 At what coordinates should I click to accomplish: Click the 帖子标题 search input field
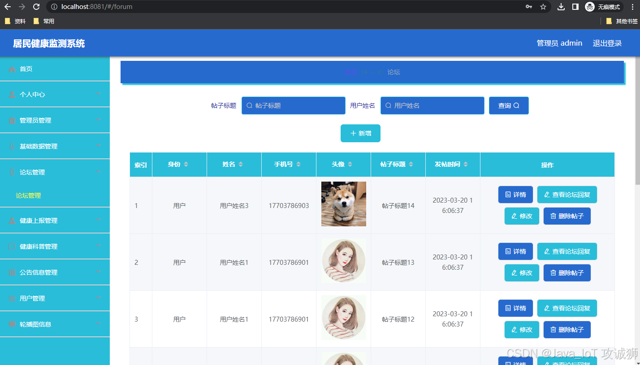click(x=294, y=106)
